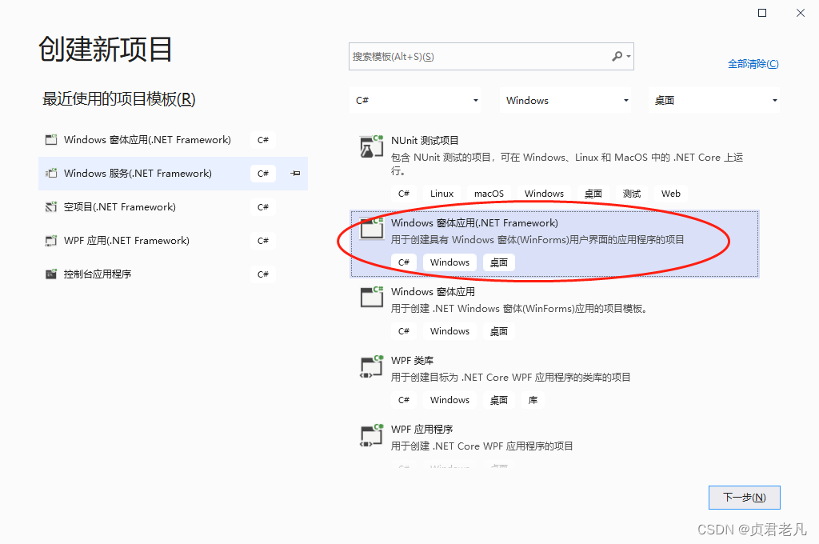819x544 pixels.
Task: Click the 库 tag under WPF 类库
Action: click(533, 400)
